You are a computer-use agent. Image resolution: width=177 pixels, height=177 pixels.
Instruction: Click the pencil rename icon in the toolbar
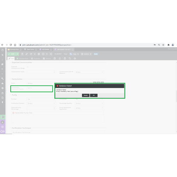point(27,54)
